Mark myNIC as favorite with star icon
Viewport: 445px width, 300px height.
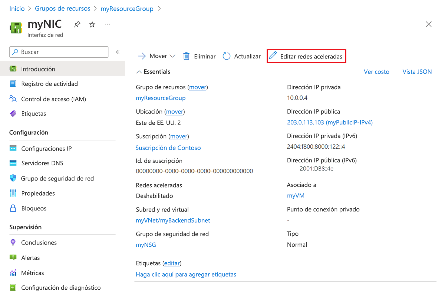pyautogui.click(x=92, y=25)
